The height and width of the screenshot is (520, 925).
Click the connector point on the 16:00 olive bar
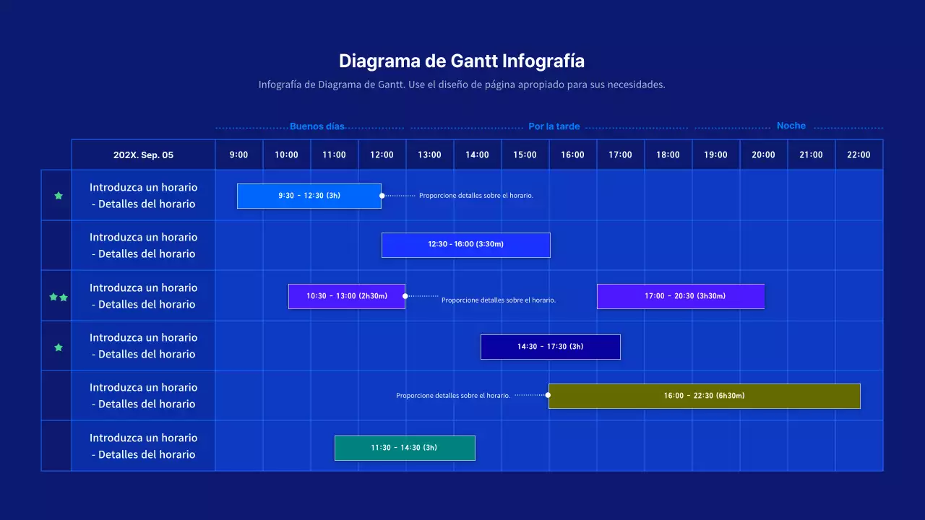pyautogui.click(x=548, y=395)
